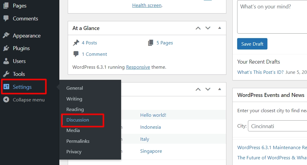
Task: Focus the What's on your mind? text box
Action: click(x=272, y=17)
